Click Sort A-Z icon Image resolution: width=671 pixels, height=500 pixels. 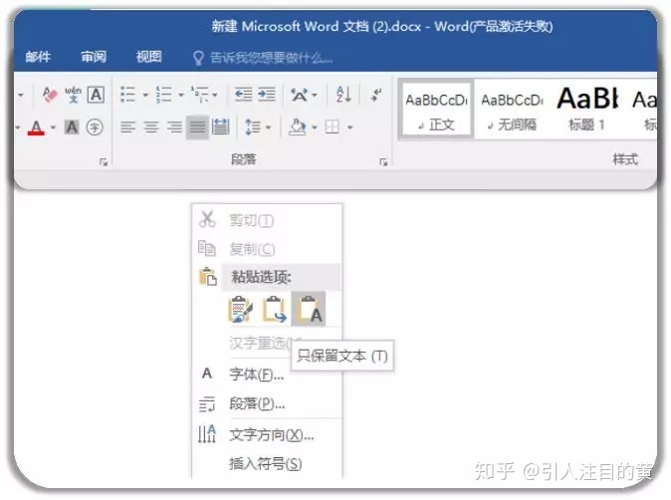(343, 95)
